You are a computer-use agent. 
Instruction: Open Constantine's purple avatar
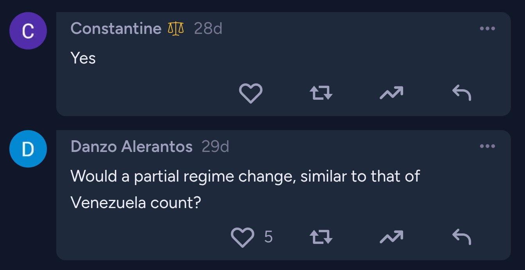coord(28,31)
